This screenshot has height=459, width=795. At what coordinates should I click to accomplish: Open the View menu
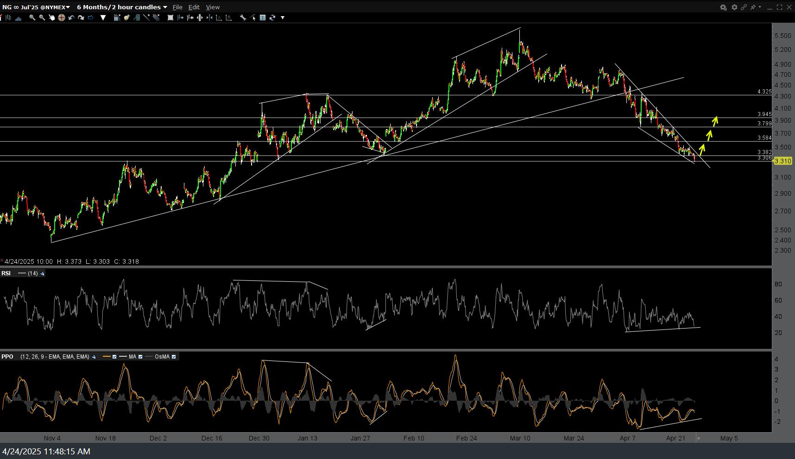pos(213,7)
